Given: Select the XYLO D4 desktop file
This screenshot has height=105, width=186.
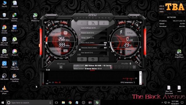Looking at the screenshot, I should (x=15, y=4).
